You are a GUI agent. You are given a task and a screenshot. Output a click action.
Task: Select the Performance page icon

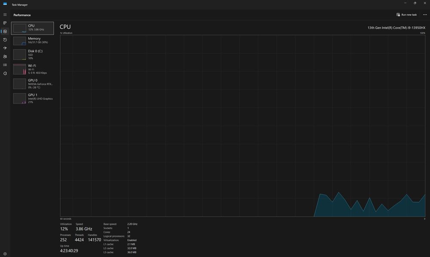pos(5,31)
